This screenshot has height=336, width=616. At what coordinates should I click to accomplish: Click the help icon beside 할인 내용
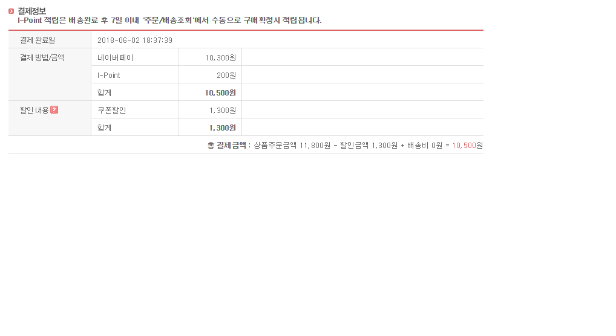(x=54, y=110)
